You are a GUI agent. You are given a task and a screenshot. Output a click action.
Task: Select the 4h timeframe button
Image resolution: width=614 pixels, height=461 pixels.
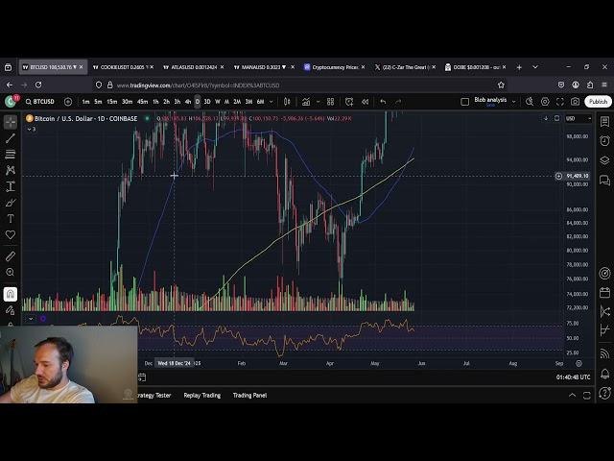[188, 101]
